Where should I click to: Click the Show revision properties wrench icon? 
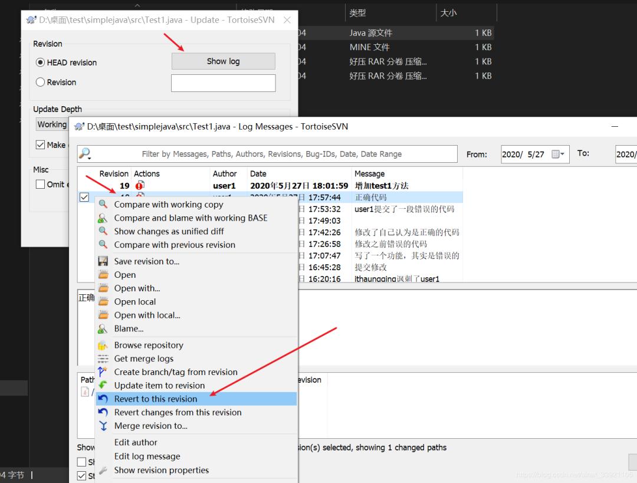pos(103,471)
